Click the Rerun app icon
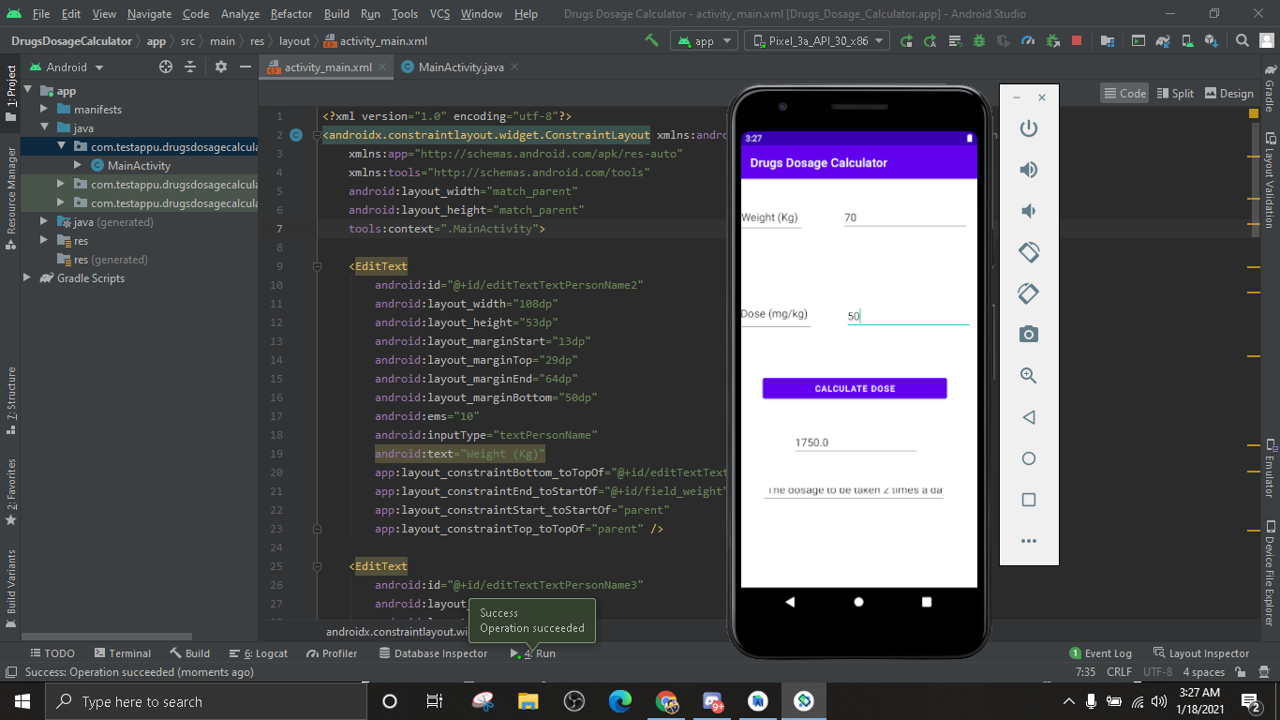1280x720 pixels. pyautogui.click(x=906, y=40)
